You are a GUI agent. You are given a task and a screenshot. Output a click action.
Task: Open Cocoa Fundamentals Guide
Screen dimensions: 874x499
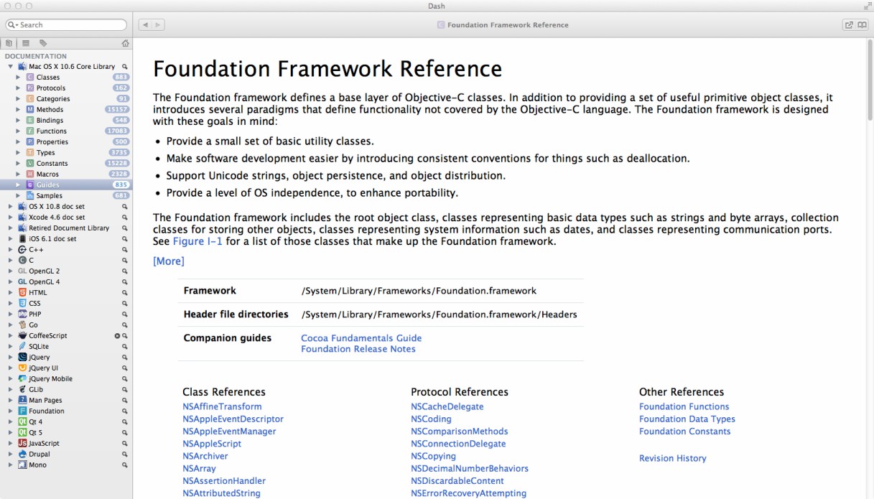(x=361, y=338)
